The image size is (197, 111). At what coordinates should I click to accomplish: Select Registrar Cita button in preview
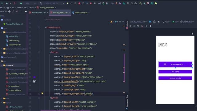click(x=175, y=64)
